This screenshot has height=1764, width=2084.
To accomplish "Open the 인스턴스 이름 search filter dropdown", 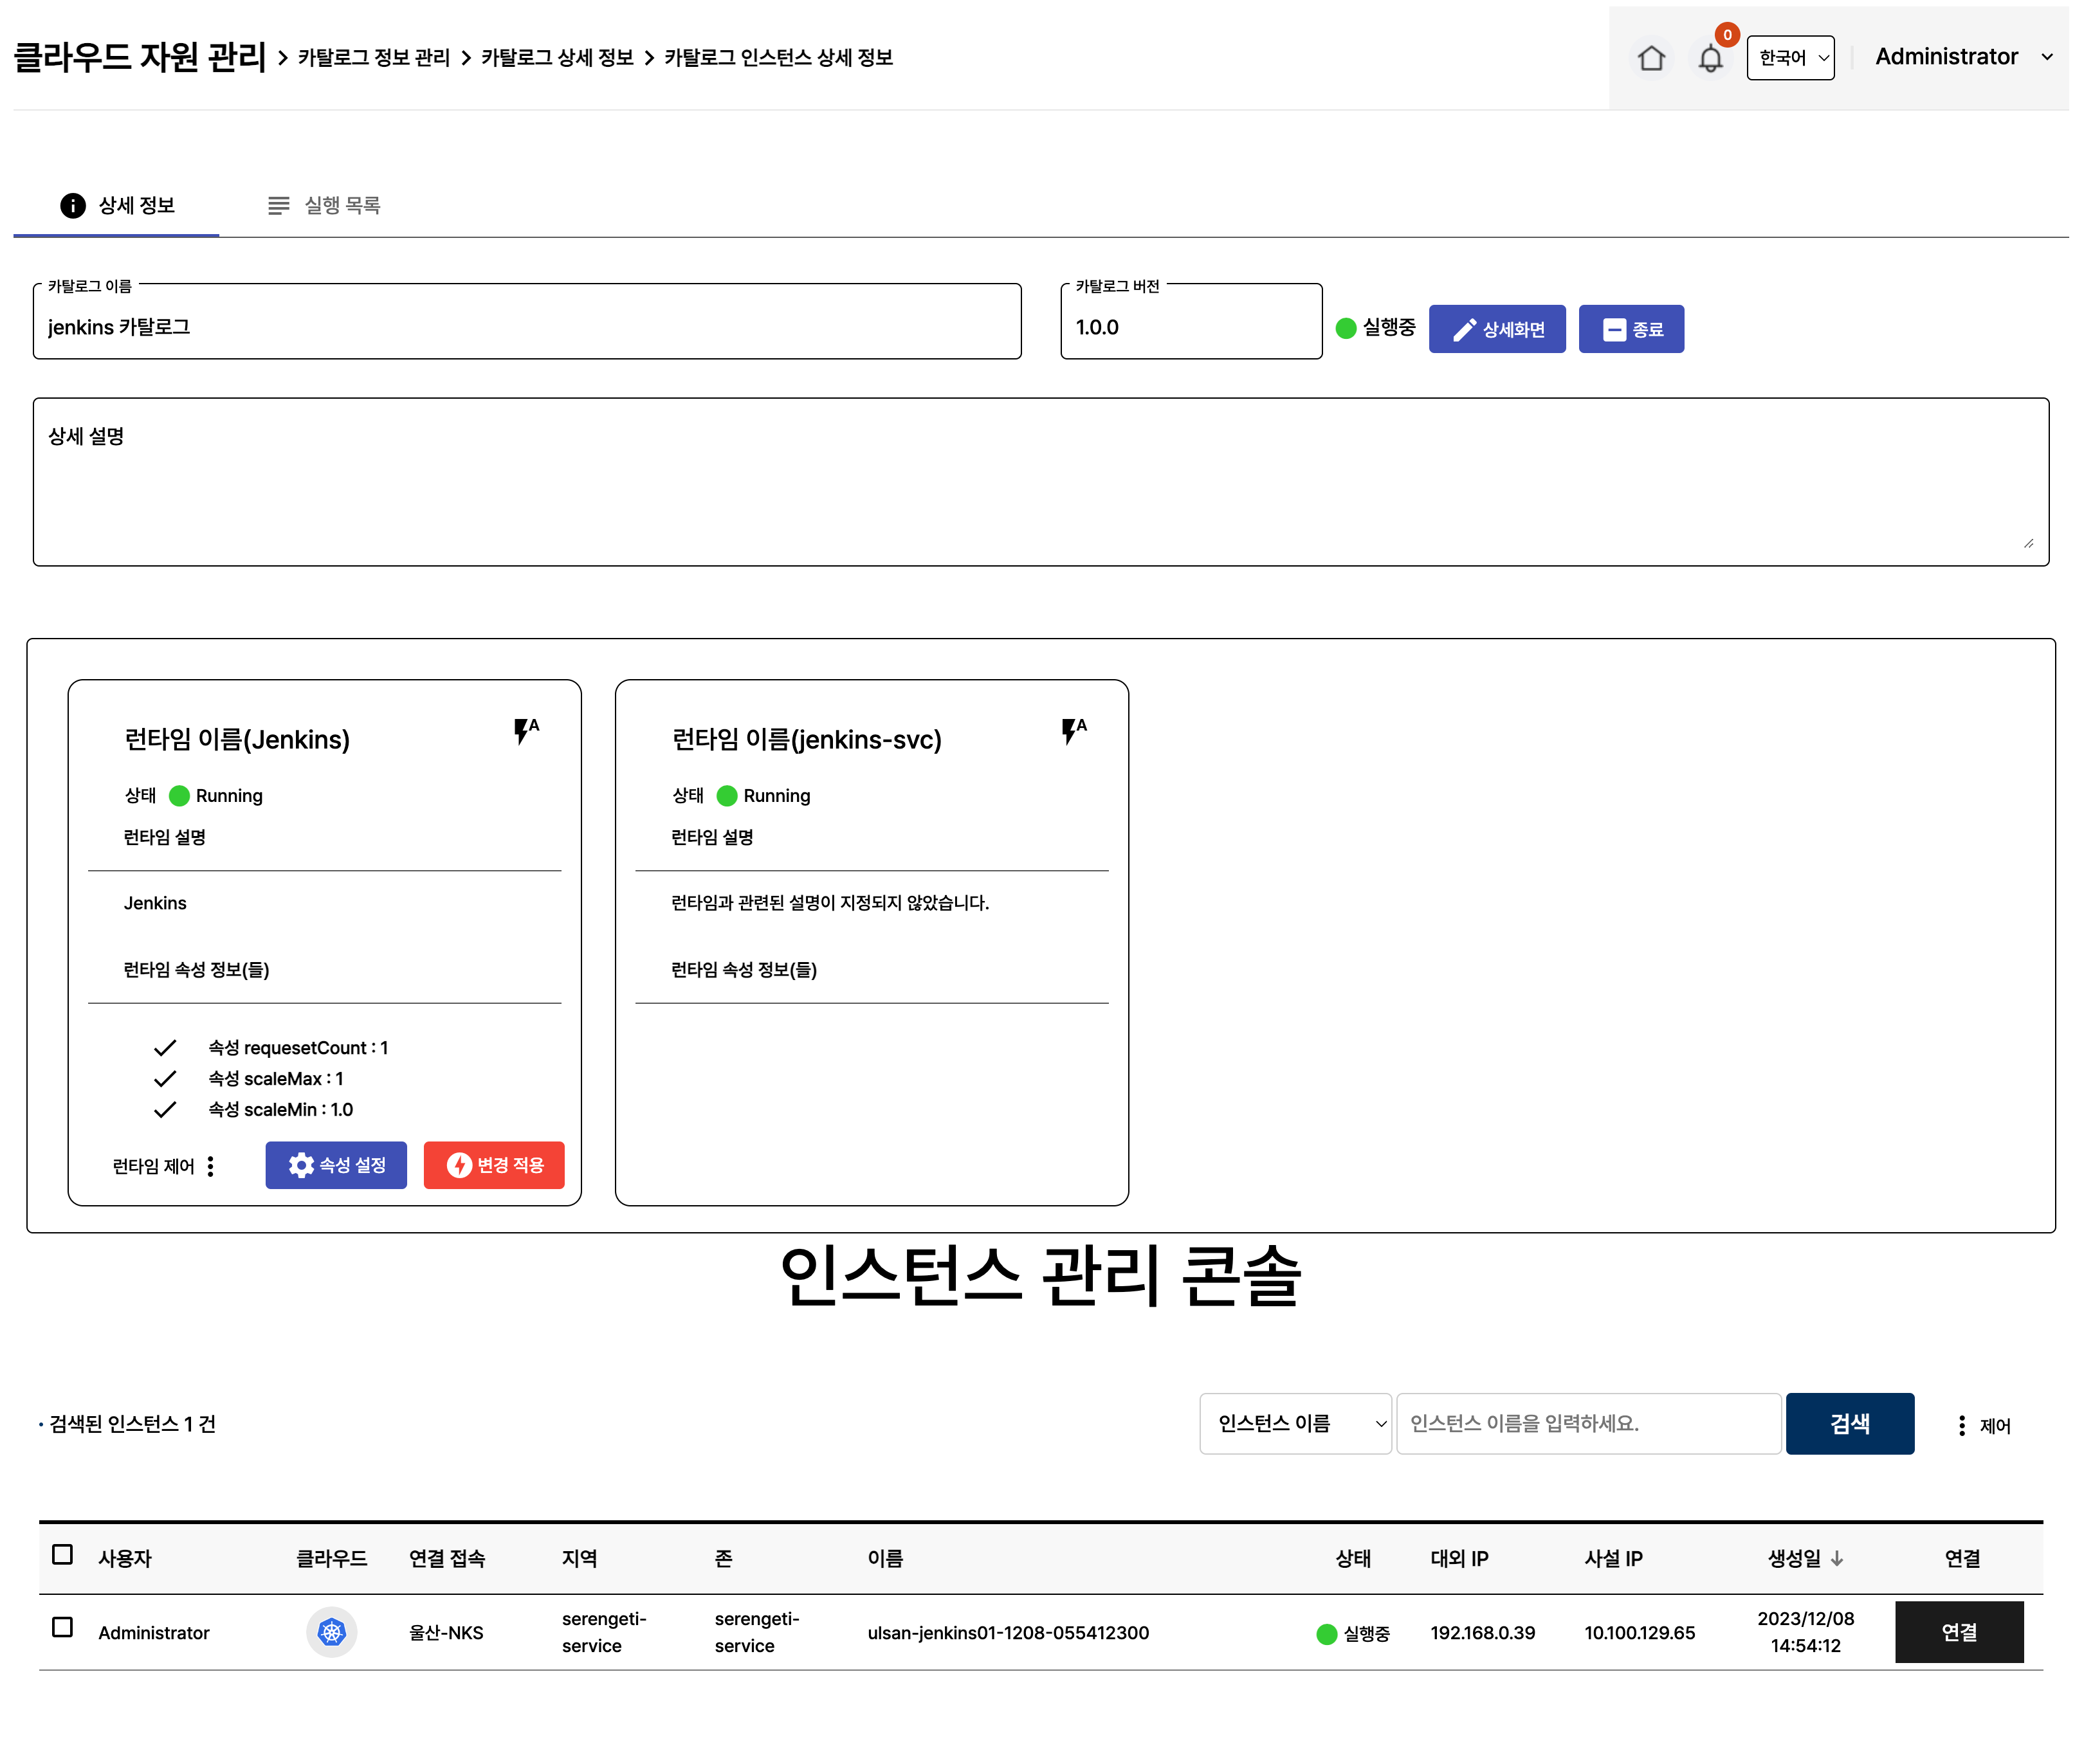I will pyautogui.click(x=1295, y=1423).
